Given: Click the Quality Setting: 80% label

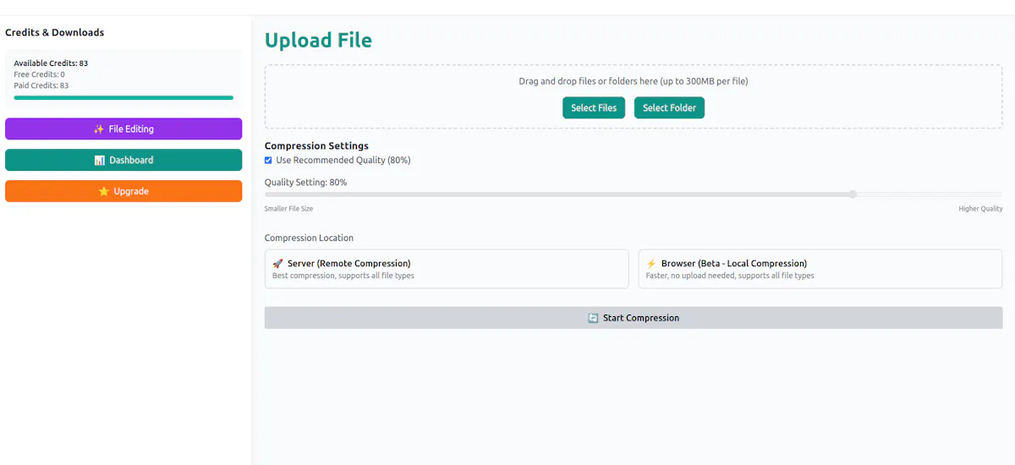Looking at the screenshot, I should (305, 183).
